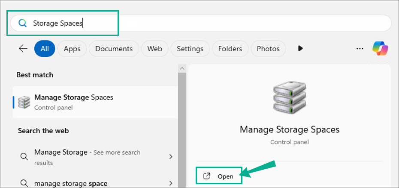Image resolution: width=399 pixels, height=188 pixels.
Task: Expand the Manage Storage web suggestion chevron
Action: coord(171,157)
